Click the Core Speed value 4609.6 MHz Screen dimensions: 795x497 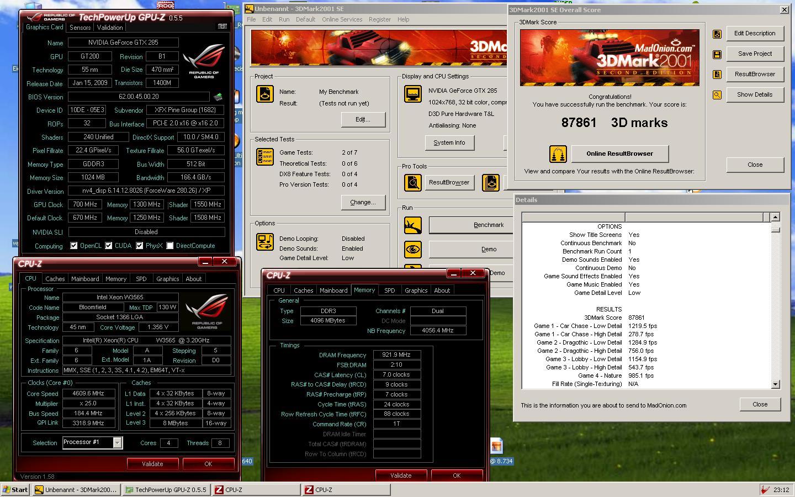point(88,394)
